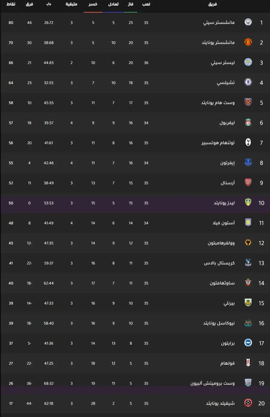Select the highlighted ليدز يونايتد row
The height and width of the screenshot is (417, 270).
(135, 203)
